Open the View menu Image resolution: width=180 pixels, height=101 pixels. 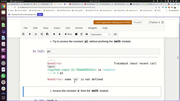tap(46, 28)
